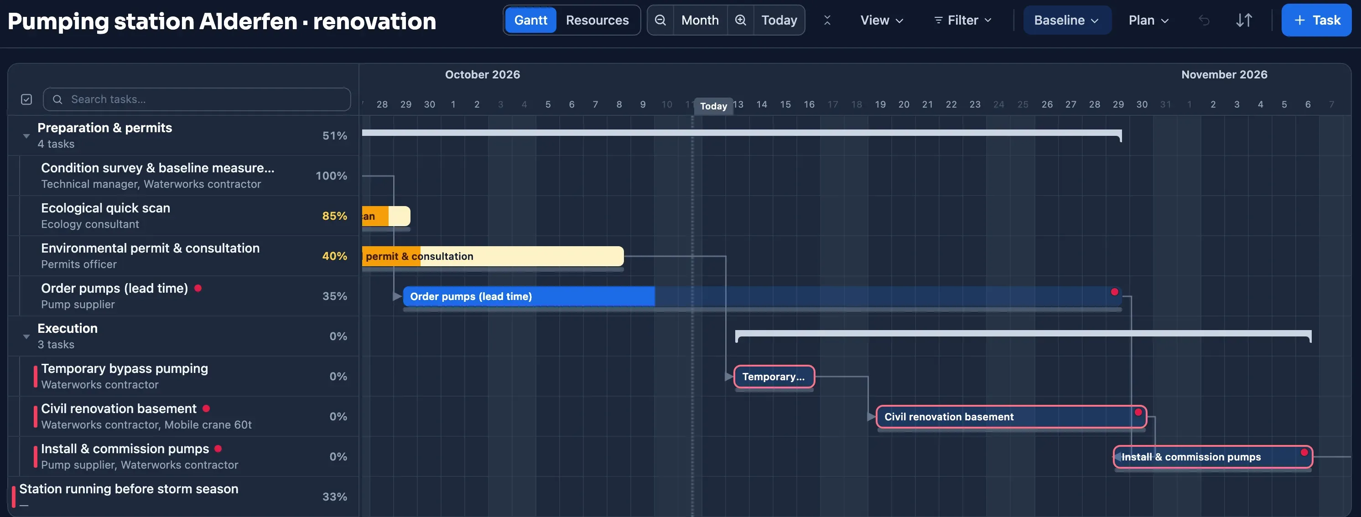Collapse the Preparation & permits group
This screenshot has width=1361, height=517.
(x=26, y=136)
